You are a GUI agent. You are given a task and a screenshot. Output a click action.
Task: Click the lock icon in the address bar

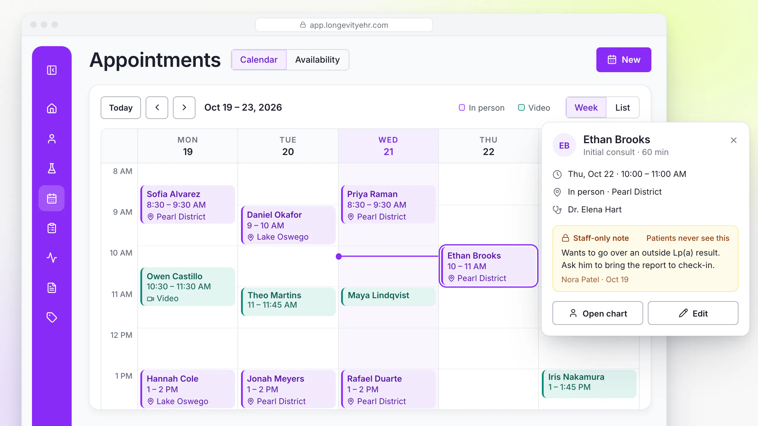(x=303, y=25)
